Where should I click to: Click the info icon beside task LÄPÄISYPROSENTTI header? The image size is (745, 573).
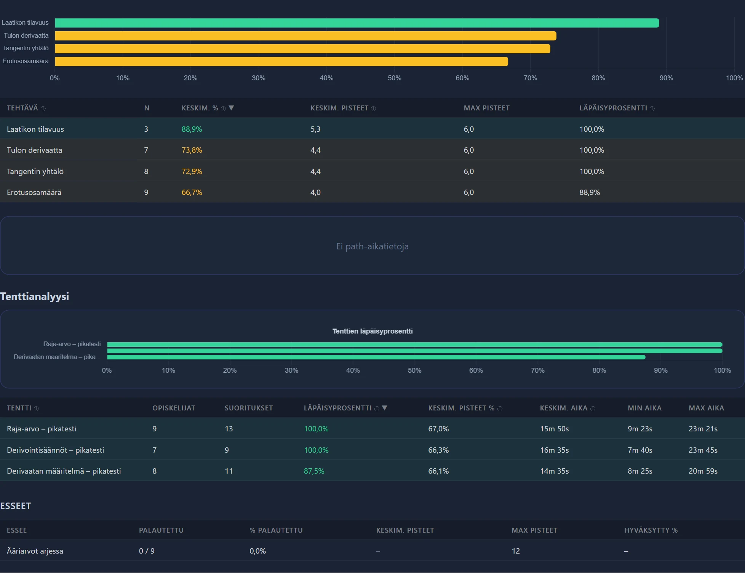[x=652, y=109]
